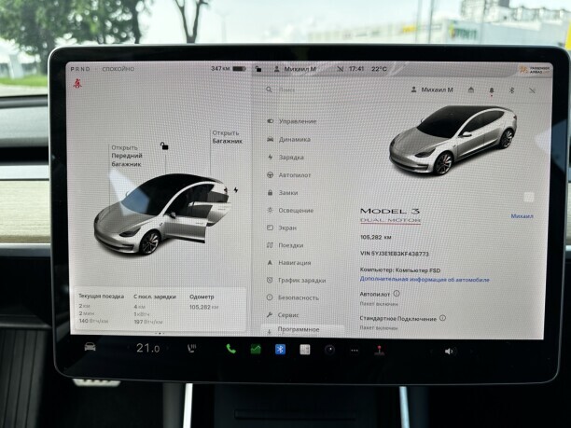This screenshot has height=428, width=571.
Task: Tap the red seatbelt warning icon
Action: click(x=77, y=84)
